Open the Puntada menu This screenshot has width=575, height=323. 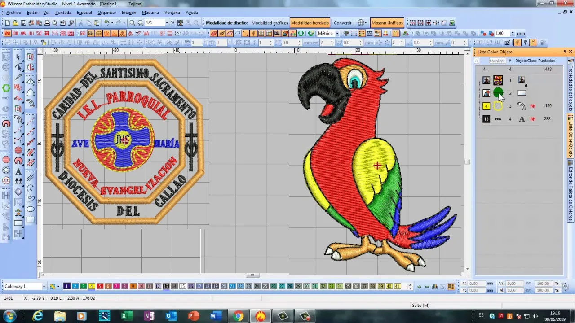click(x=63, y=13)
